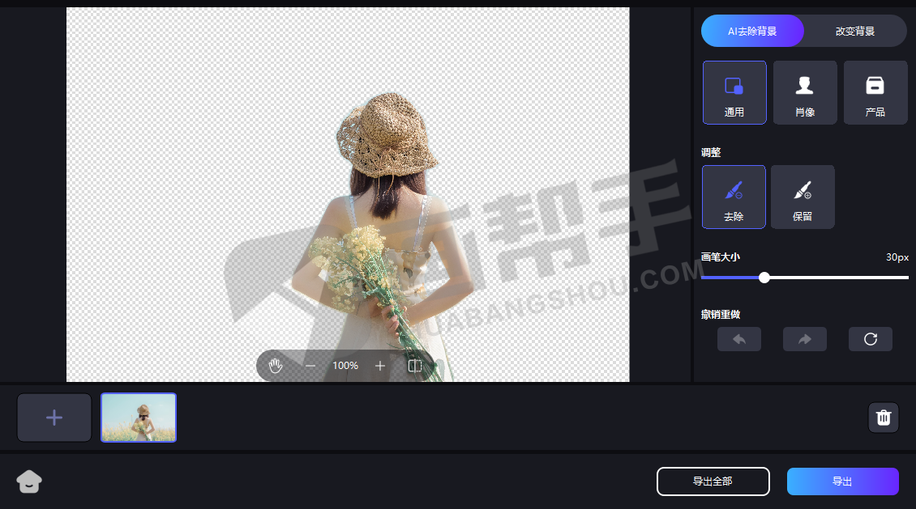Select the 通用 general mode
The width and height of the screenshot is (916, 509).
[734, 93]
